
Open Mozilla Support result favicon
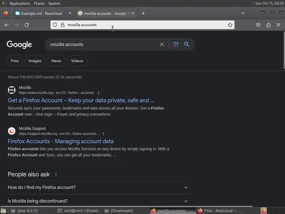click(12, 131)
